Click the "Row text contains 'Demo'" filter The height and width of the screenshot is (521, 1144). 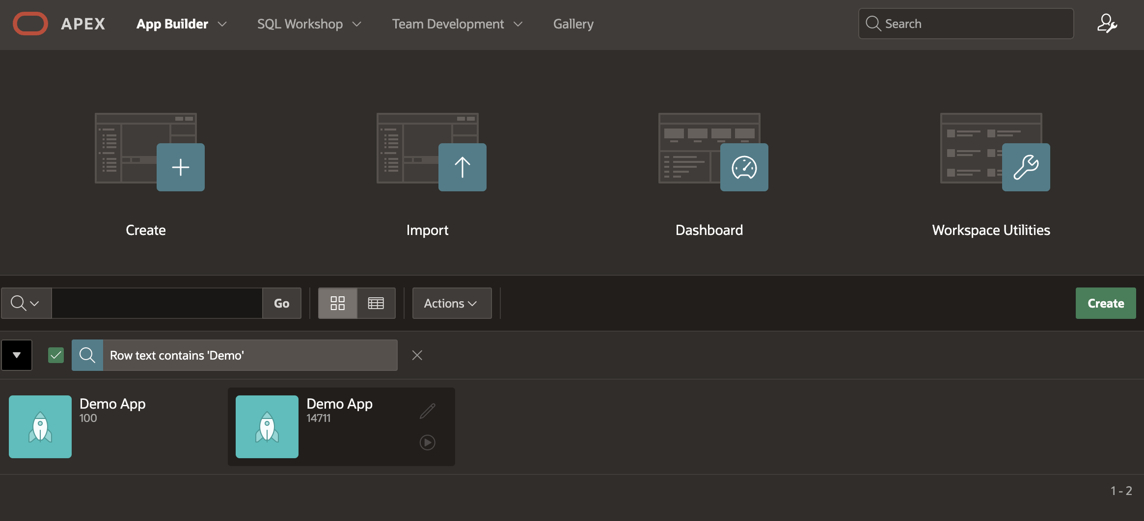[250, 355]
